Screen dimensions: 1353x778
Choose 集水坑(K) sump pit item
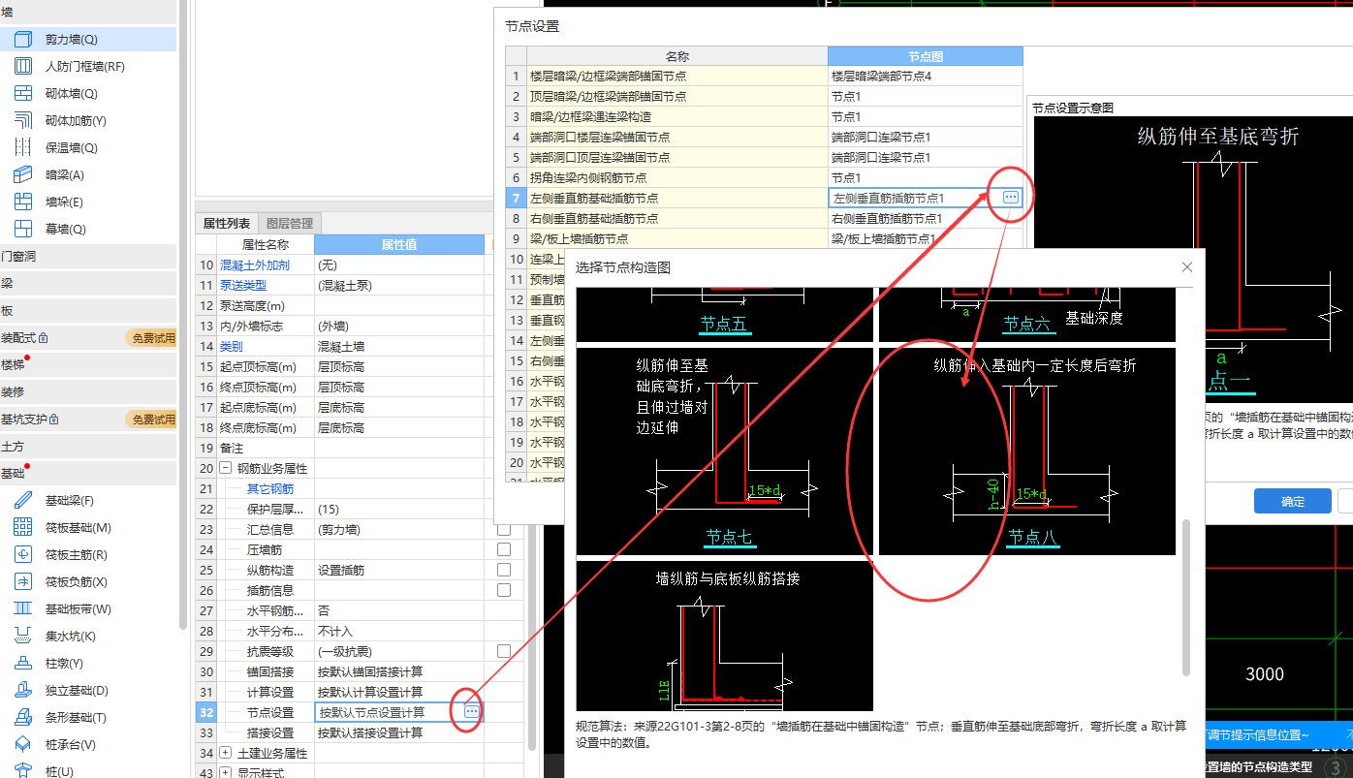click(87, 637)
